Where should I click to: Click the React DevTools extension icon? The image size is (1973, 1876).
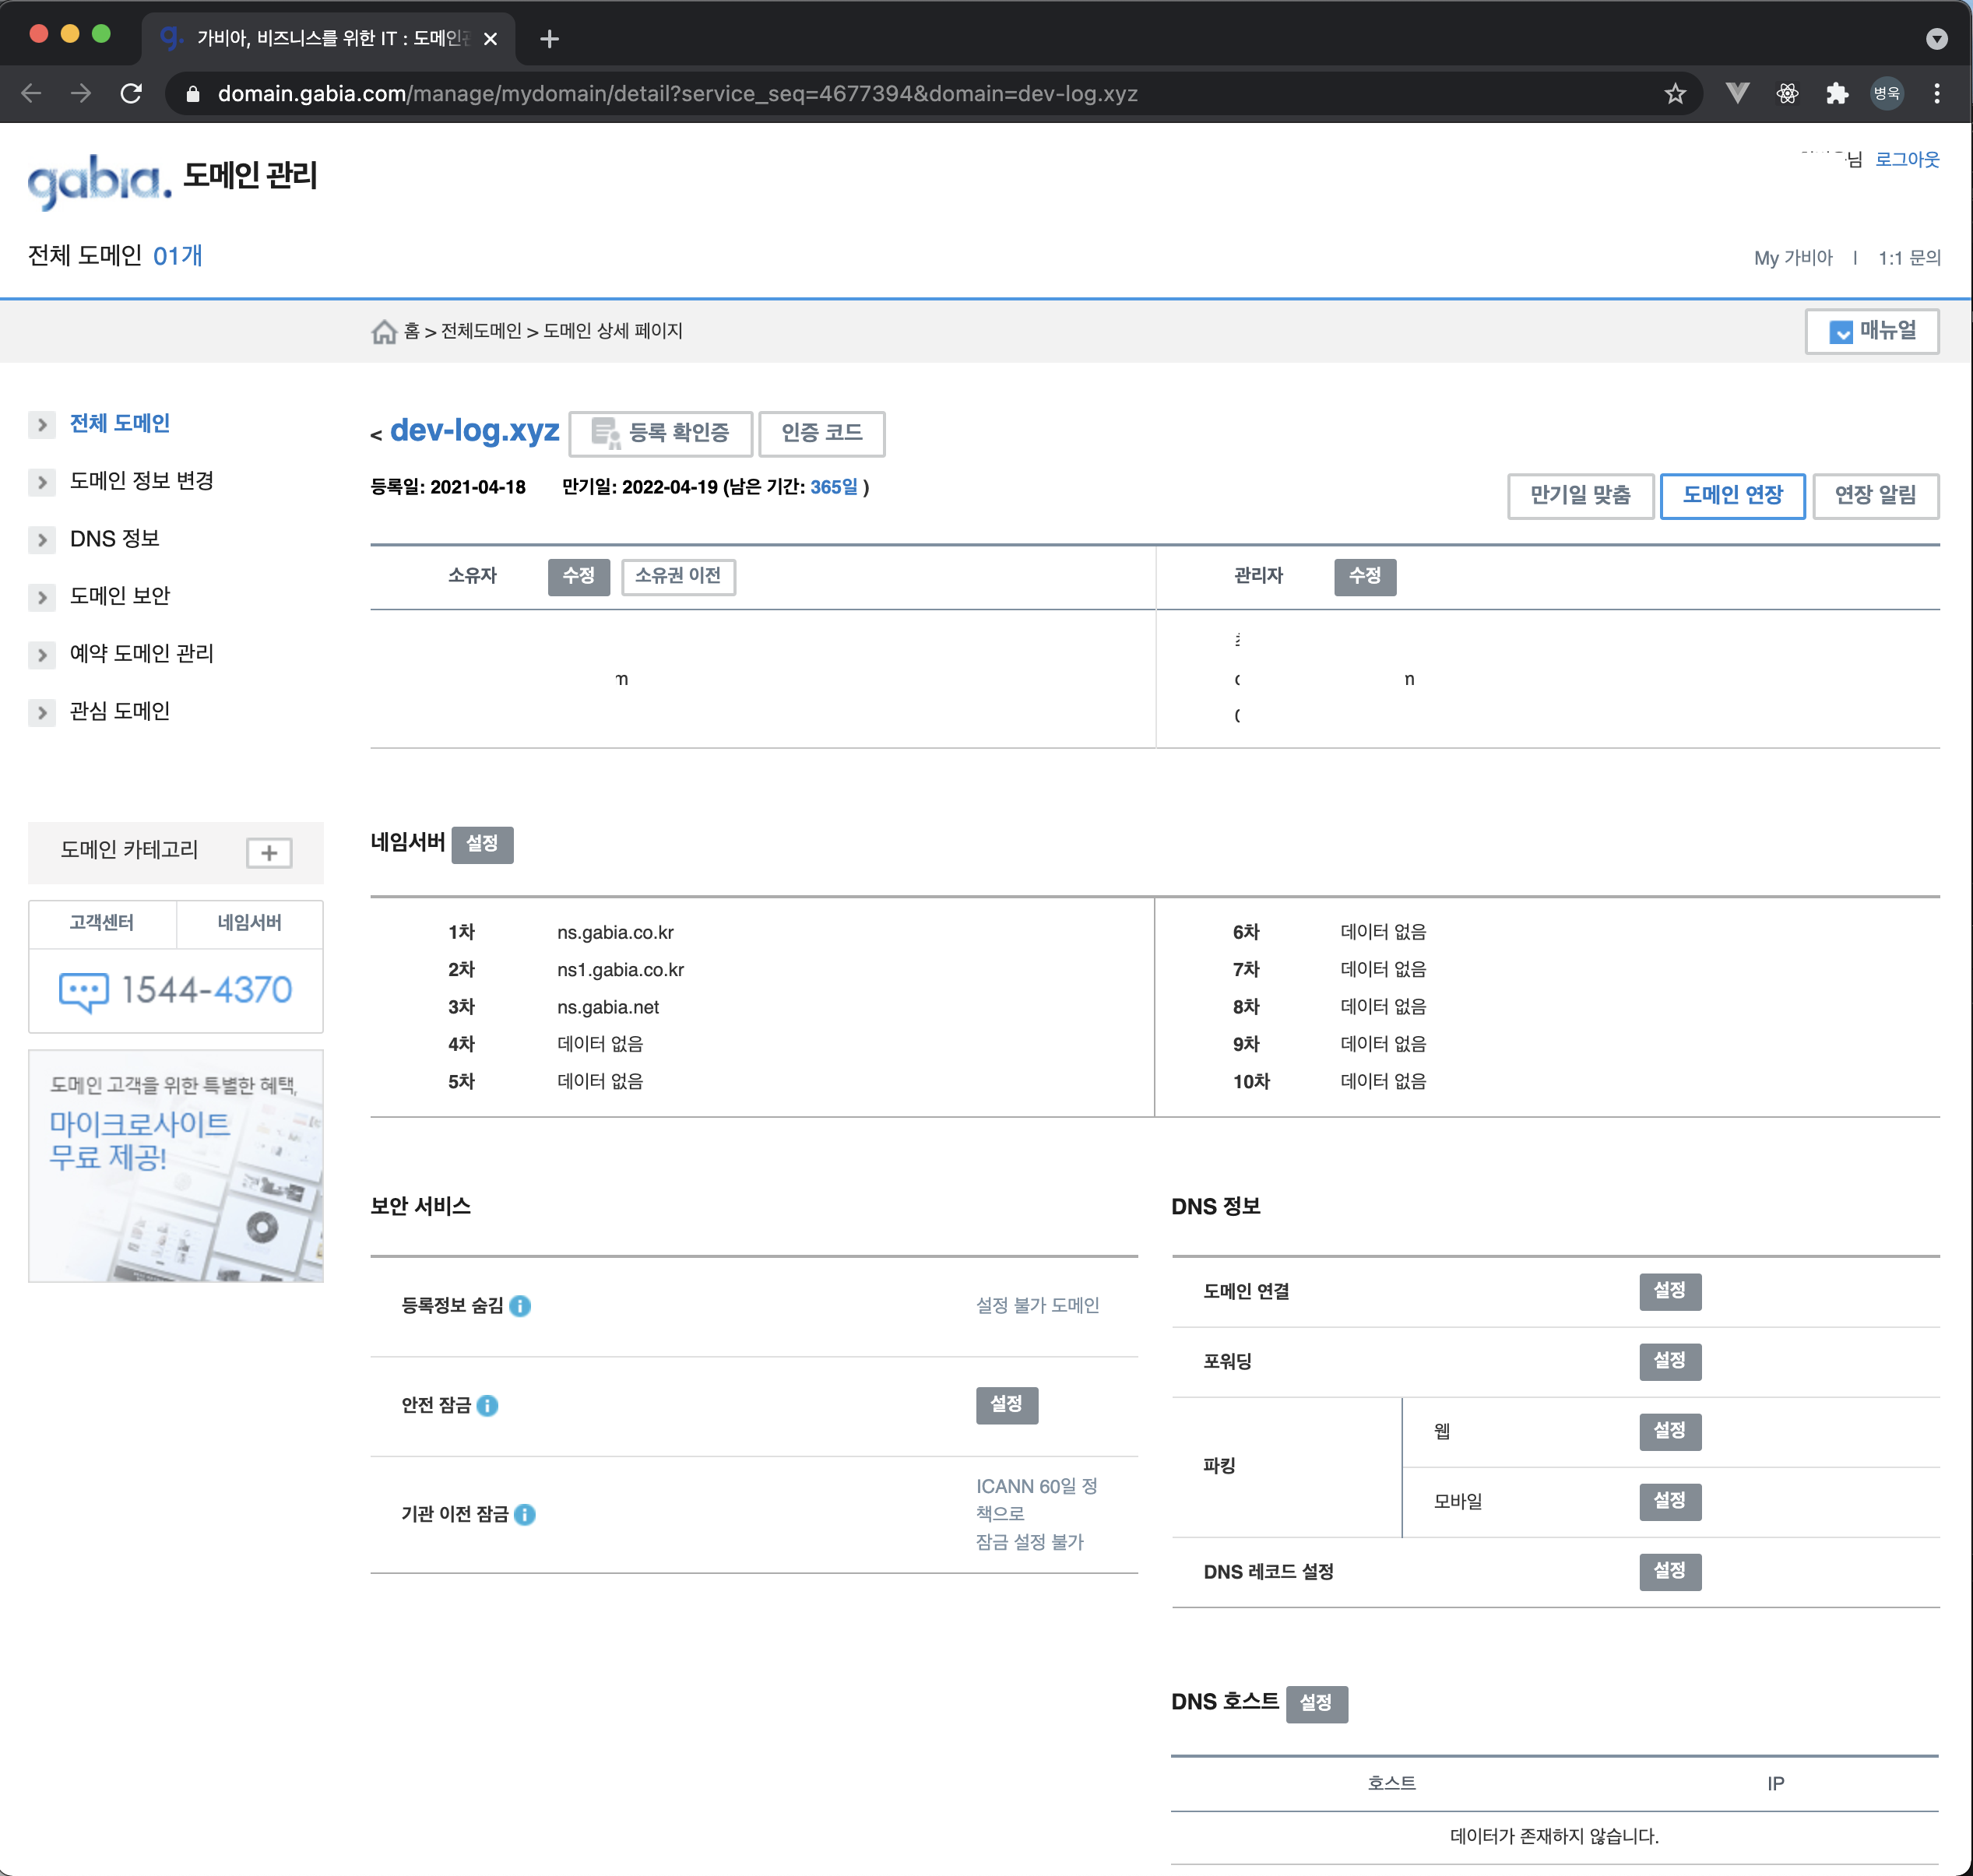pos(1787,94)
